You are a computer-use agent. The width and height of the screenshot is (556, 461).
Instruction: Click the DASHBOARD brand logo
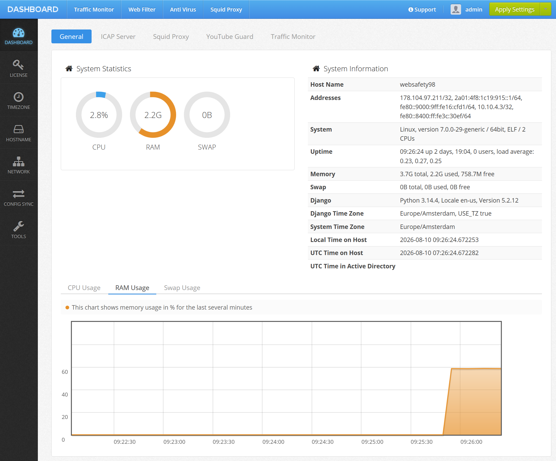click(33, 9)
